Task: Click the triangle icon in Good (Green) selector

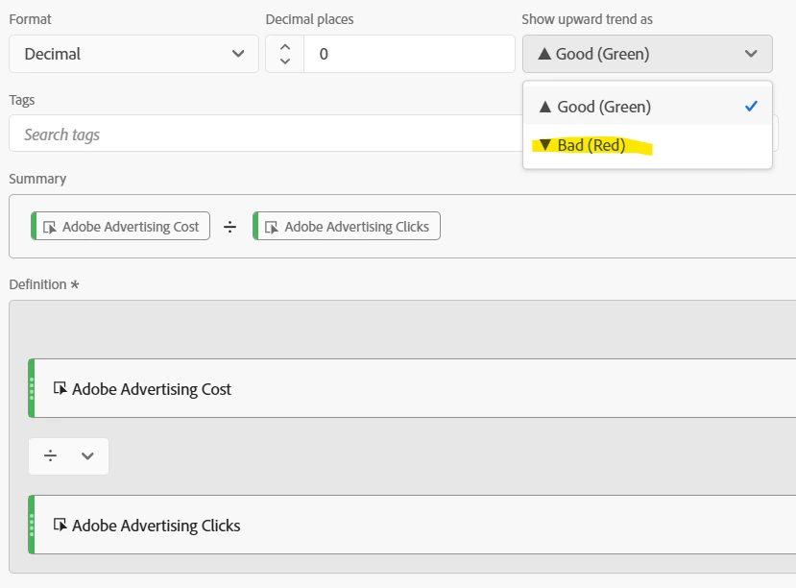Action: (x=544, y=54)
